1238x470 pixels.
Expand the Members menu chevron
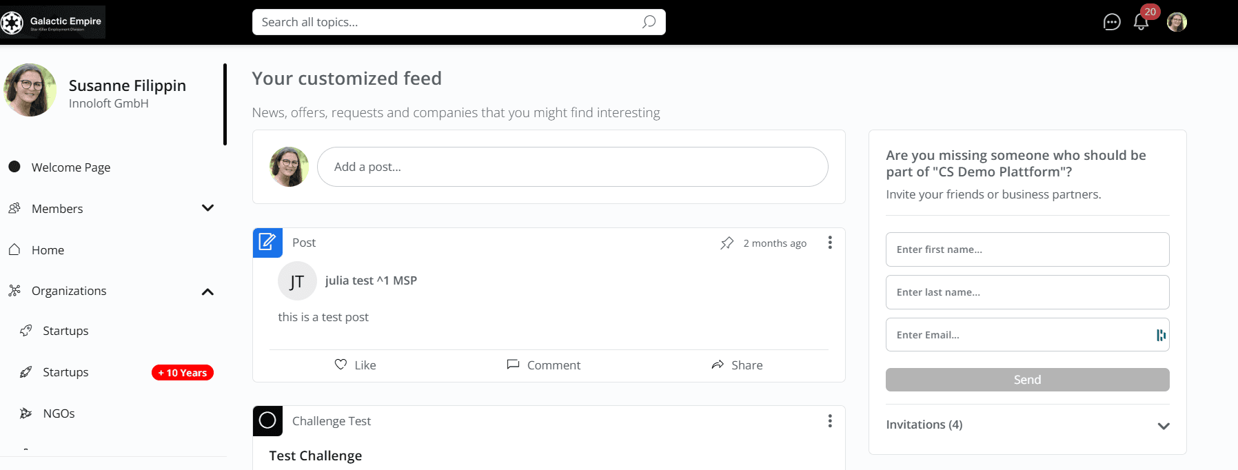coord(207,208)
